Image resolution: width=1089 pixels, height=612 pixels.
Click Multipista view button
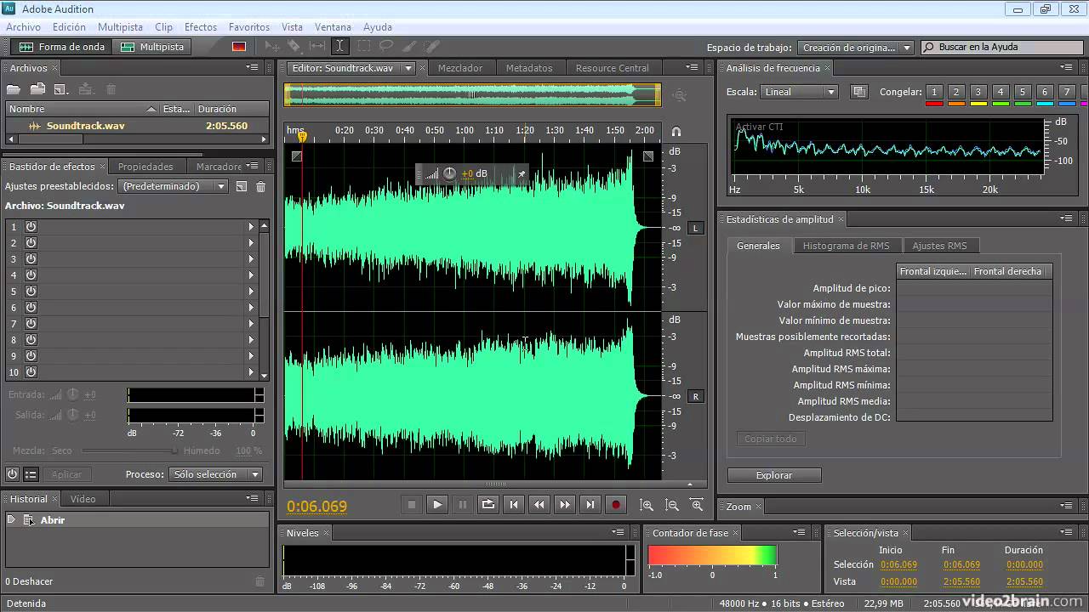152,47
